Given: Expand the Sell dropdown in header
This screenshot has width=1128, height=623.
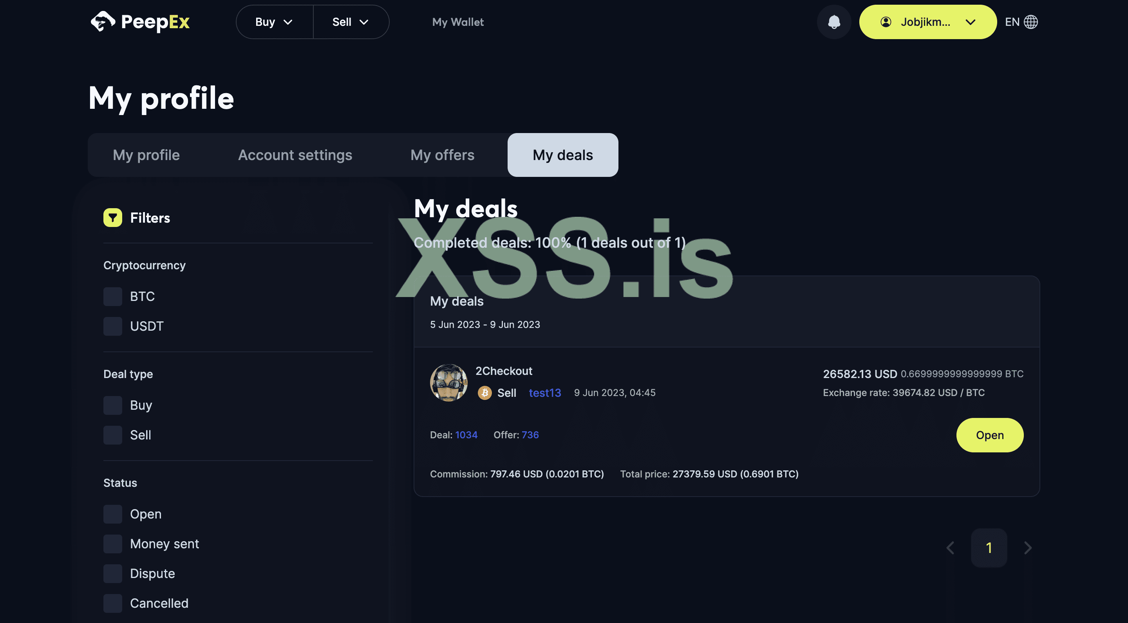Looking at the screenshot, I should (x=350, y=22).
